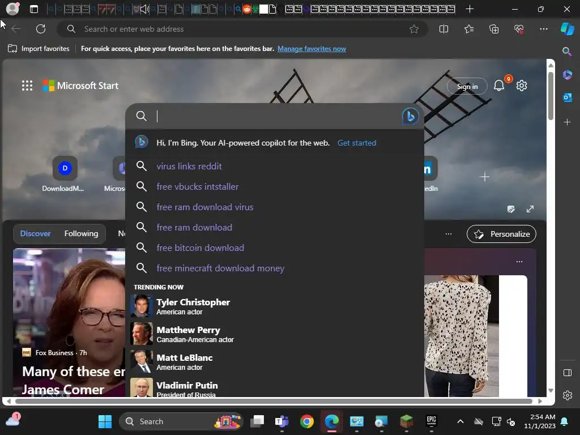Refresh the page with the reload icon
The width and height of the screenshot is (580, 435).
point(41,29)
